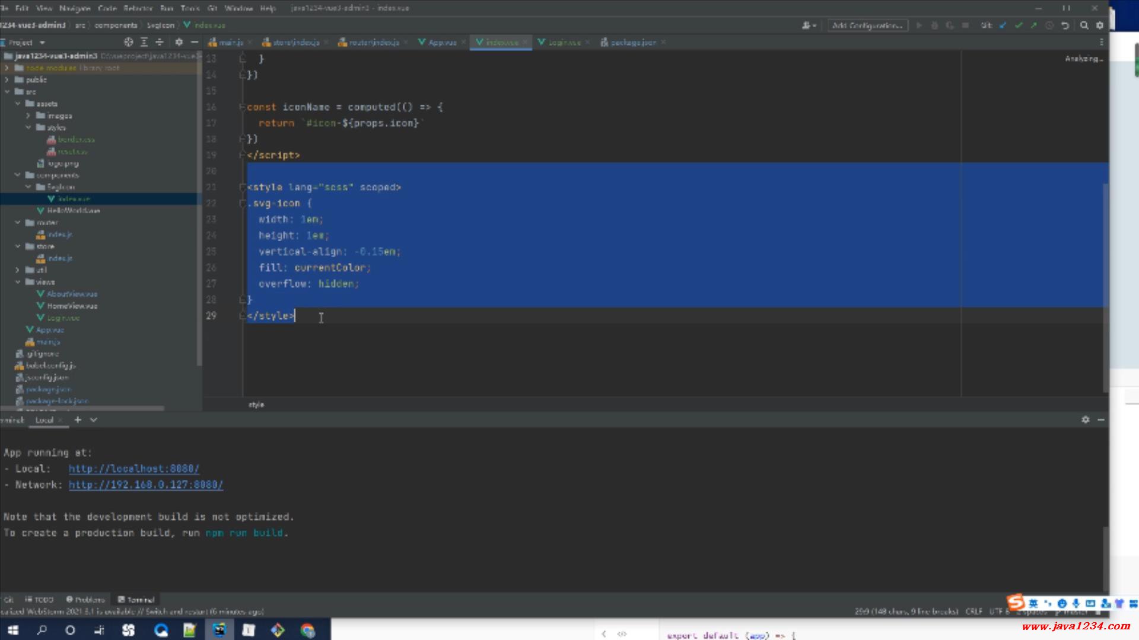1139x640 pixels.
Task: Expand the images folder
Action: coord(28,116)
